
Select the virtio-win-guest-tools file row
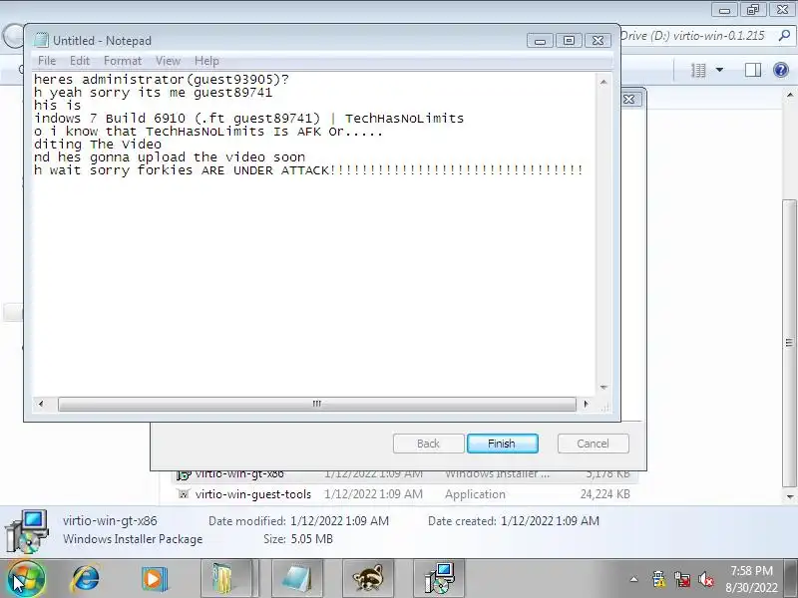(x=405, y=494)
